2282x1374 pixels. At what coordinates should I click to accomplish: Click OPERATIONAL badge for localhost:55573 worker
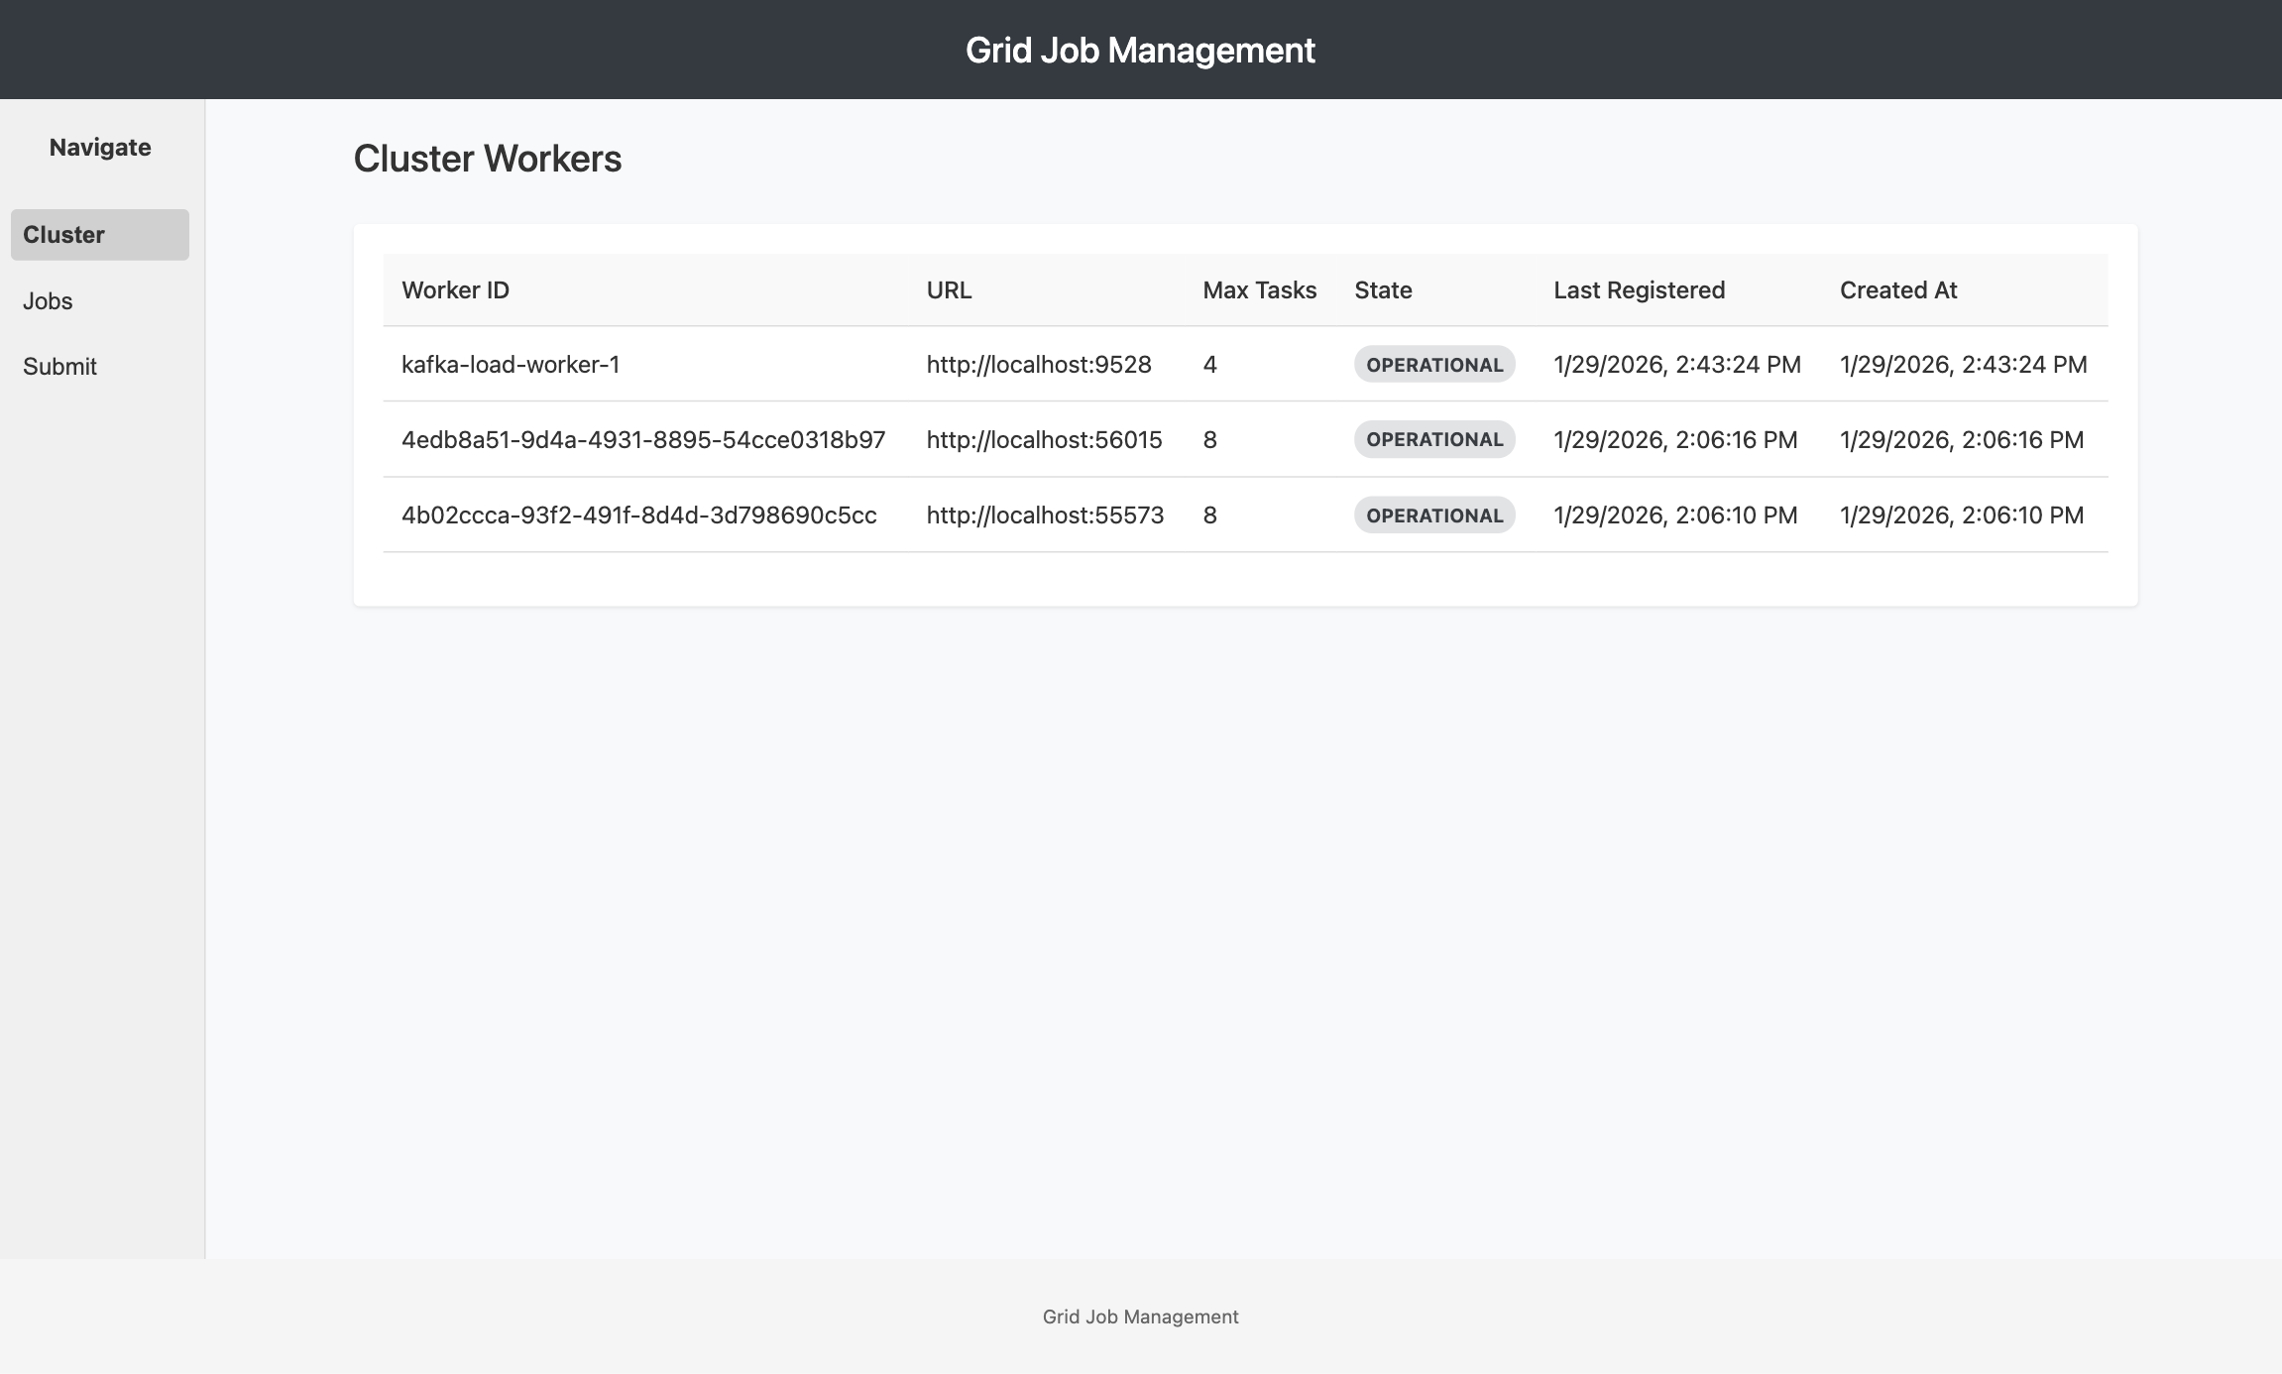[x=1433, y=515]
